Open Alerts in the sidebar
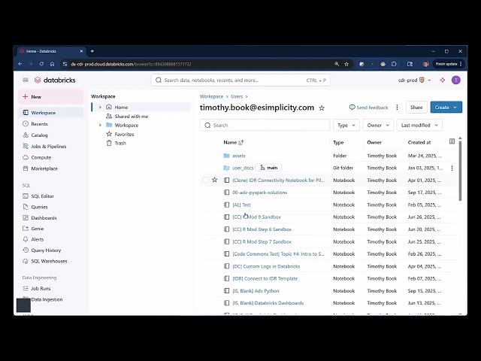Viewport: 481px width, 361px height. point(38,239)
